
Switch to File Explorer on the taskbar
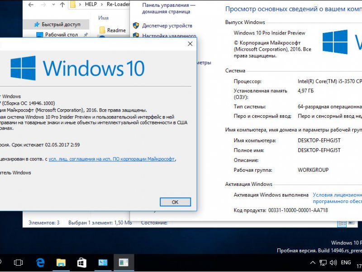point(61,262)
